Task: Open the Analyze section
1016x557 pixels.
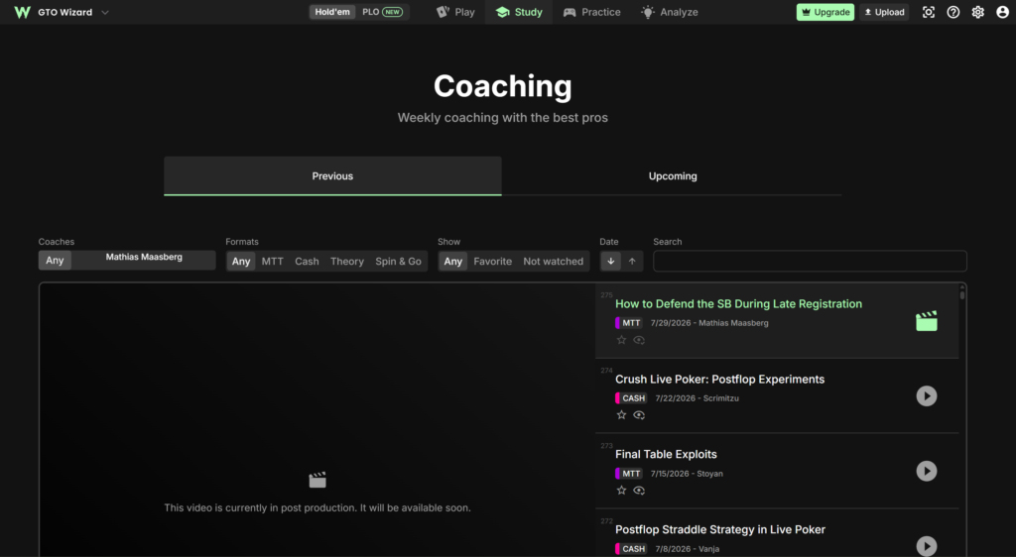Action: (670, 12)
